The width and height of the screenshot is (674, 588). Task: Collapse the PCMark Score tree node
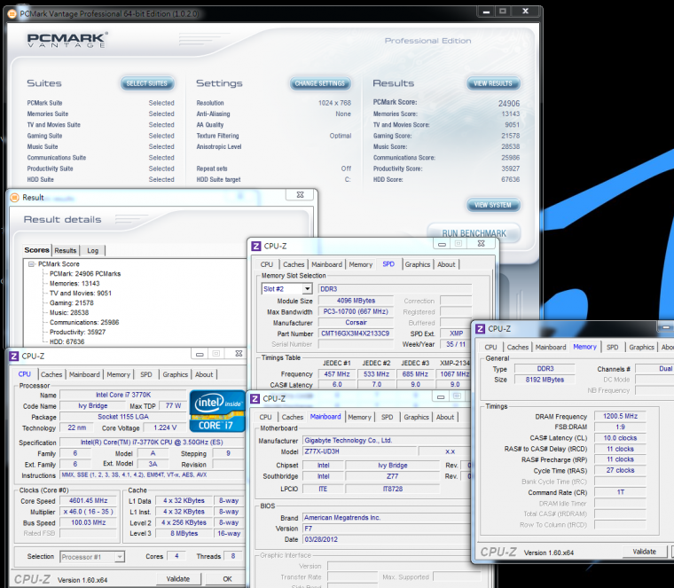point(32,264)
